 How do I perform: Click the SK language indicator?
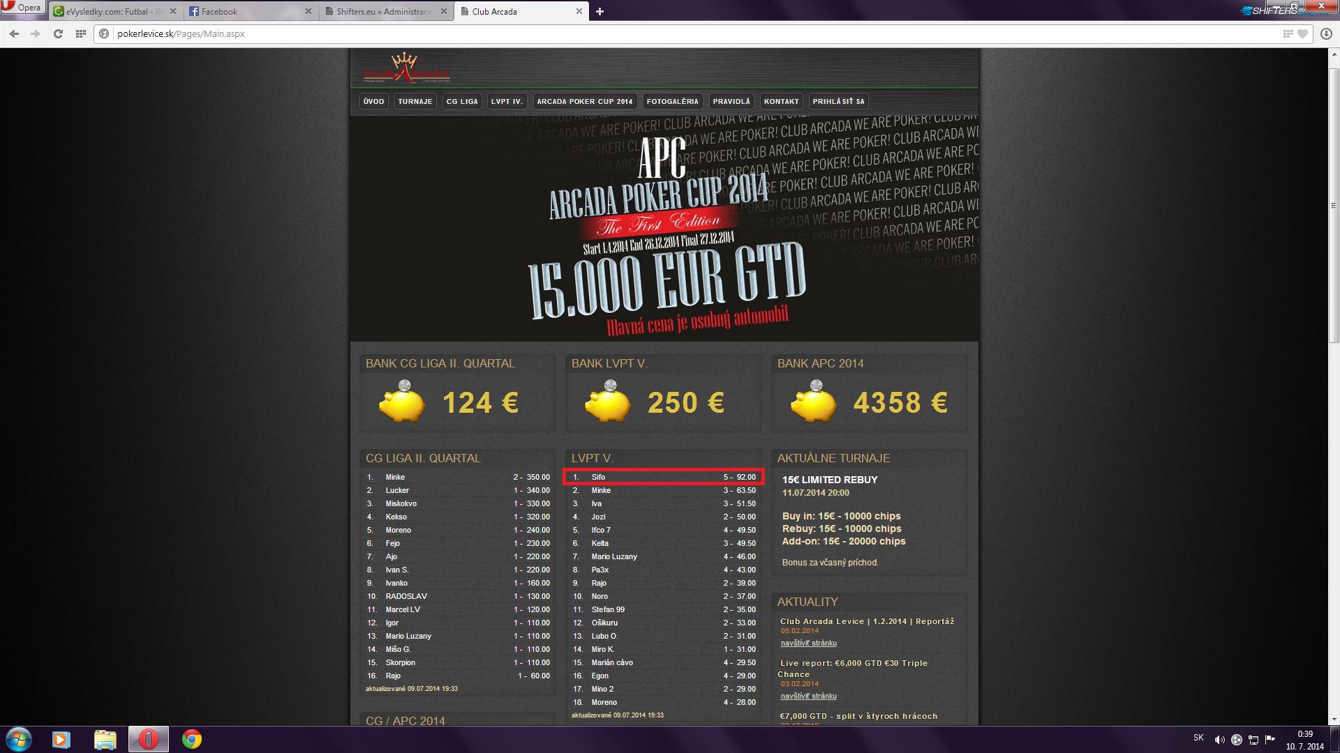[x=1198, y=738]
